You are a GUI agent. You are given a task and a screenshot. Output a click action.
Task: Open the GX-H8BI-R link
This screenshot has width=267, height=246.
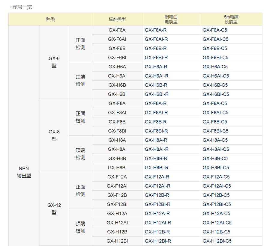[x=157, y=167]
